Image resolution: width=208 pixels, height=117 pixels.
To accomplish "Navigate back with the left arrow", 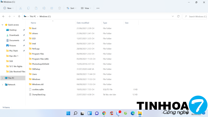I will tap(4, 17).
